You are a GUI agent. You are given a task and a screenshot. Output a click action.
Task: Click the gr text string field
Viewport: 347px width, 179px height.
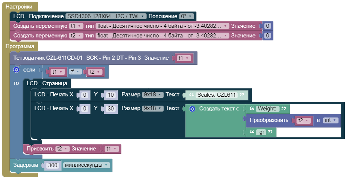pos(260,132)
